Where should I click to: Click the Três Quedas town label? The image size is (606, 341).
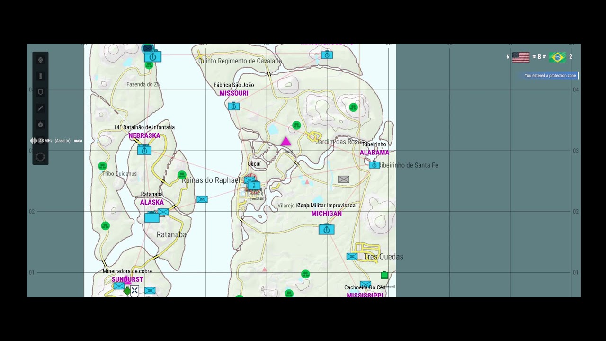coord(383,257)
